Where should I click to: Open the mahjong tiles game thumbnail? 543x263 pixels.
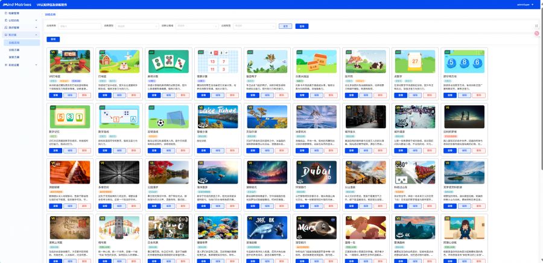coord(165,61)
